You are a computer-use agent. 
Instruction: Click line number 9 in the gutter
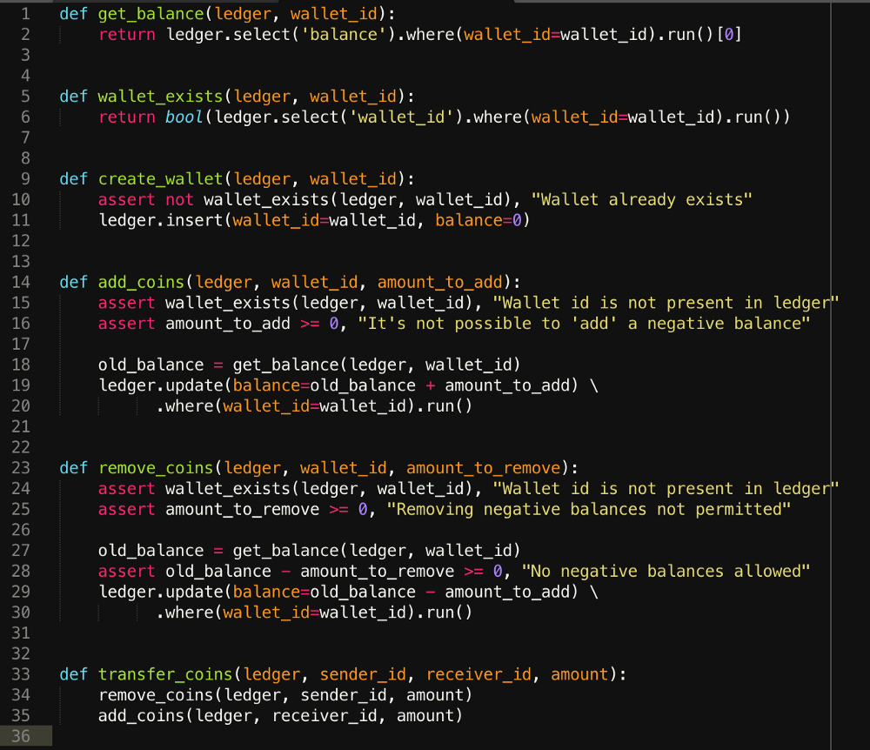click(x=25, y=179)
